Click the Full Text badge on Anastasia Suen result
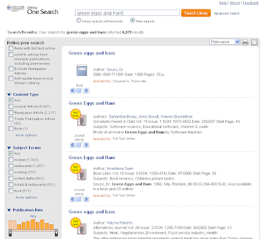This screenshot has height=239, width=265. pos(76,169)
